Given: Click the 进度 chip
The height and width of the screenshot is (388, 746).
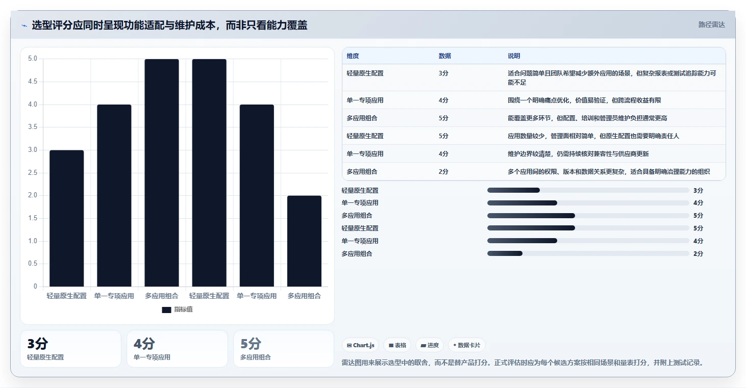Looking at the screenshot, I should [430, 345].
